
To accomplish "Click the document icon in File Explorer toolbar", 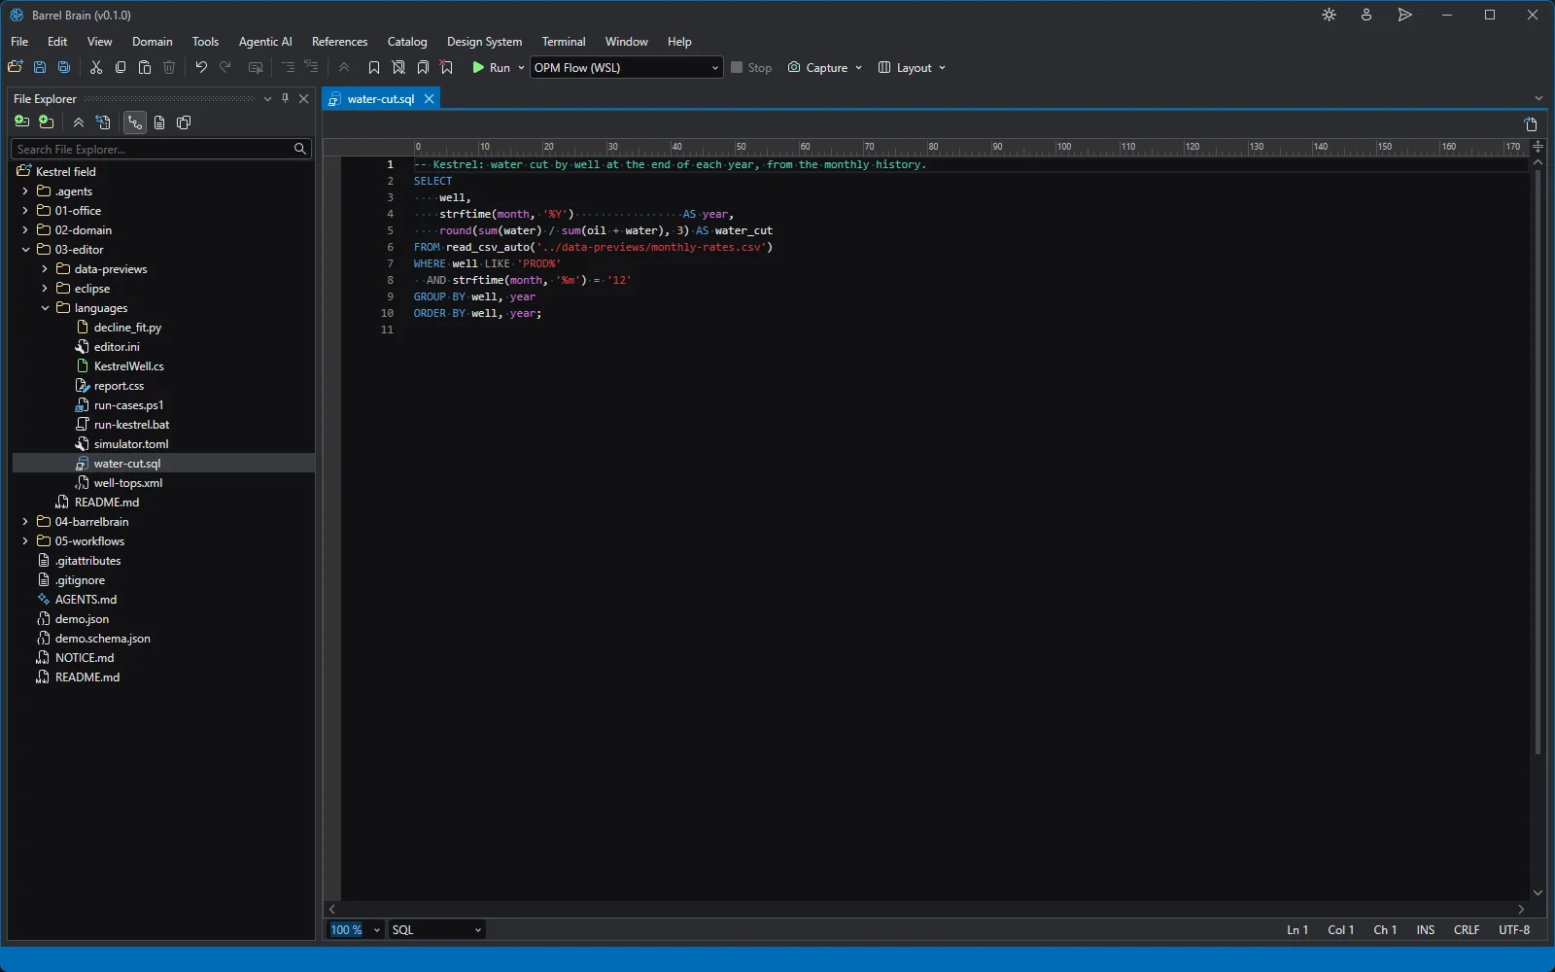I will [159, 122].
